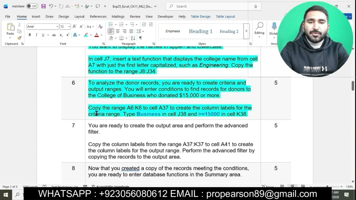Align text left
The image size is (356, 200).
[x=111, y=31]
